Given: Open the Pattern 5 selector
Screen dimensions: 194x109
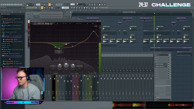Looking at the screenshot, I should 65,8.
